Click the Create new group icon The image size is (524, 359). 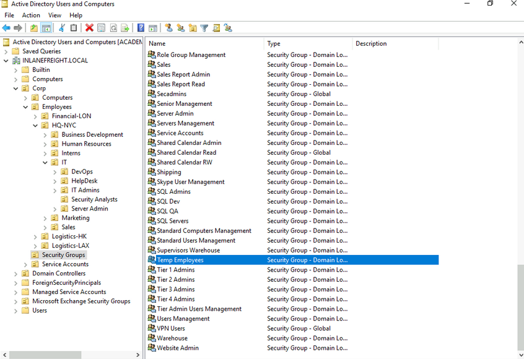click(180, 28)
